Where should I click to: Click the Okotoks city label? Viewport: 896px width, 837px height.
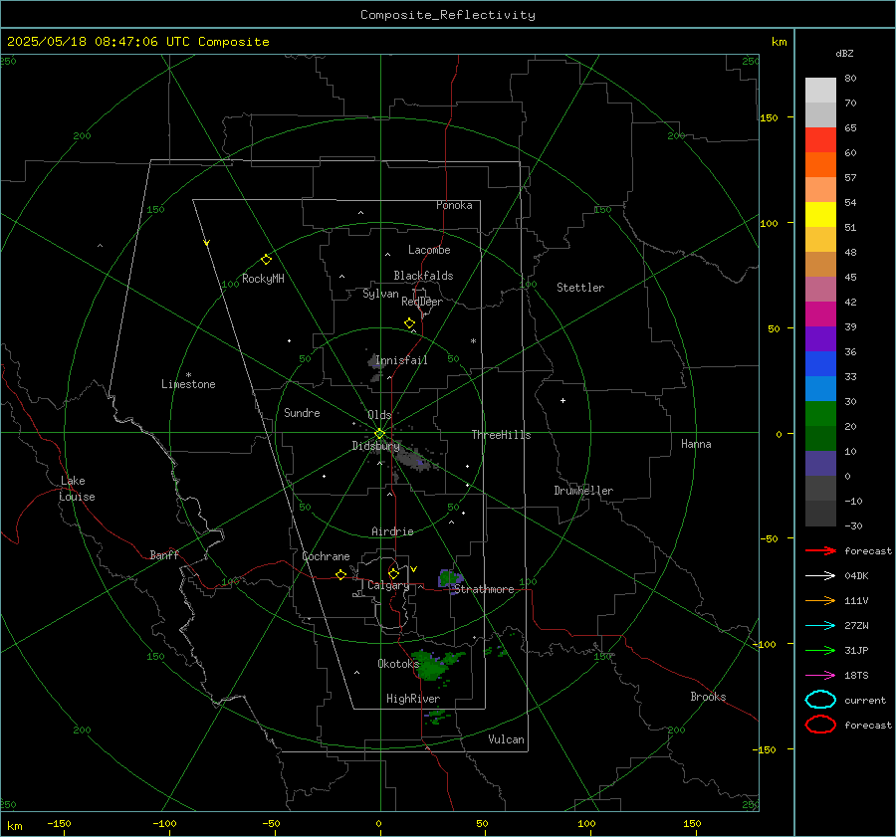tap(398, 664)
